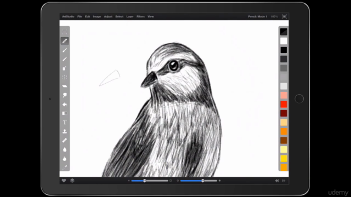Select the Burn flame tool

click(65, 159)
